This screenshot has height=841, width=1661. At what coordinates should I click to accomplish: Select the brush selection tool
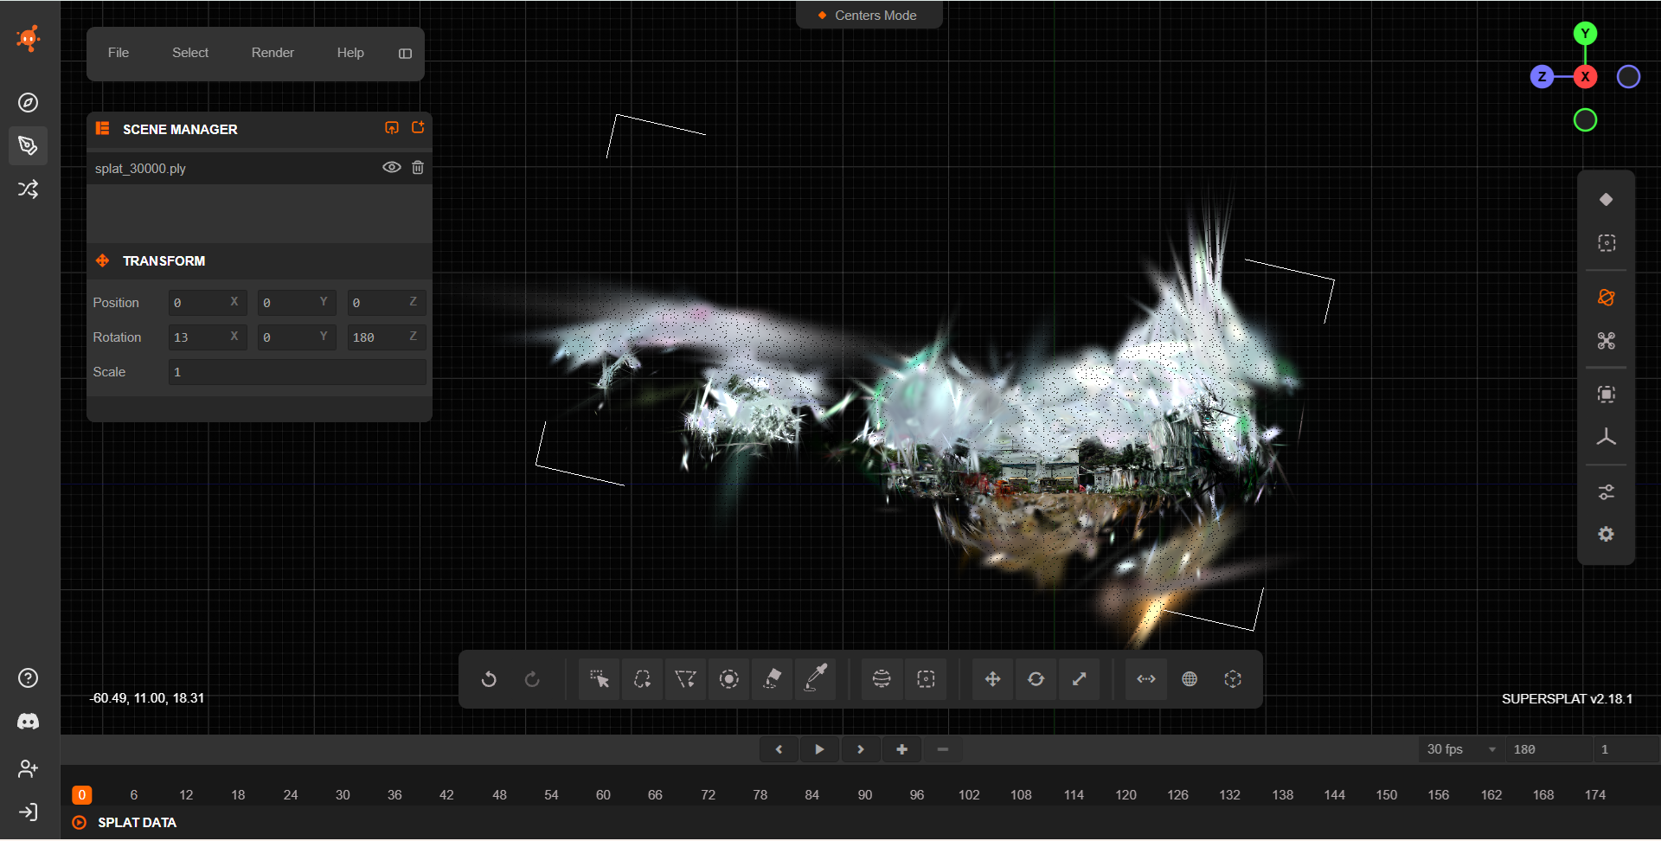(728, 679)
